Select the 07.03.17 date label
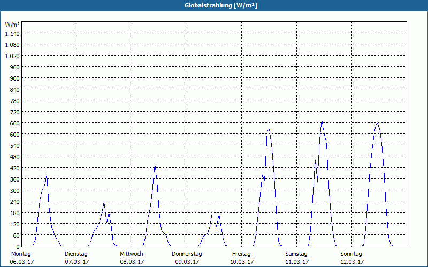Viewport: 428px width, 267px height. 77,262
